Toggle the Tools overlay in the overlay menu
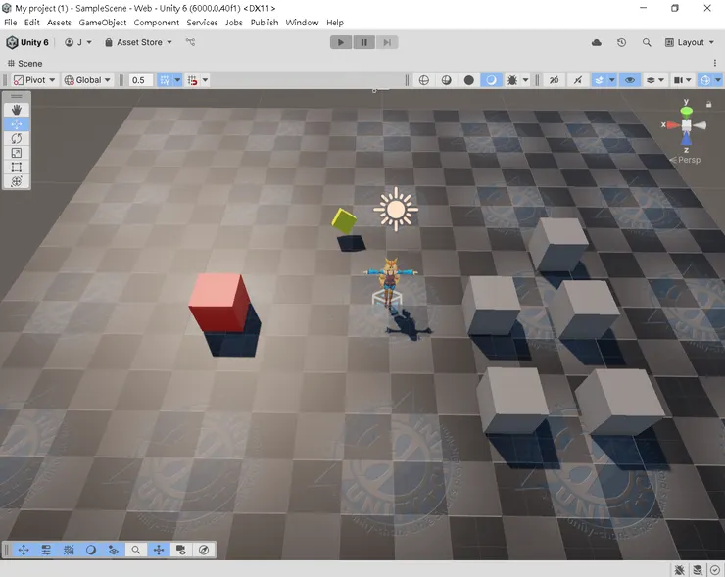 coord(24,550)
